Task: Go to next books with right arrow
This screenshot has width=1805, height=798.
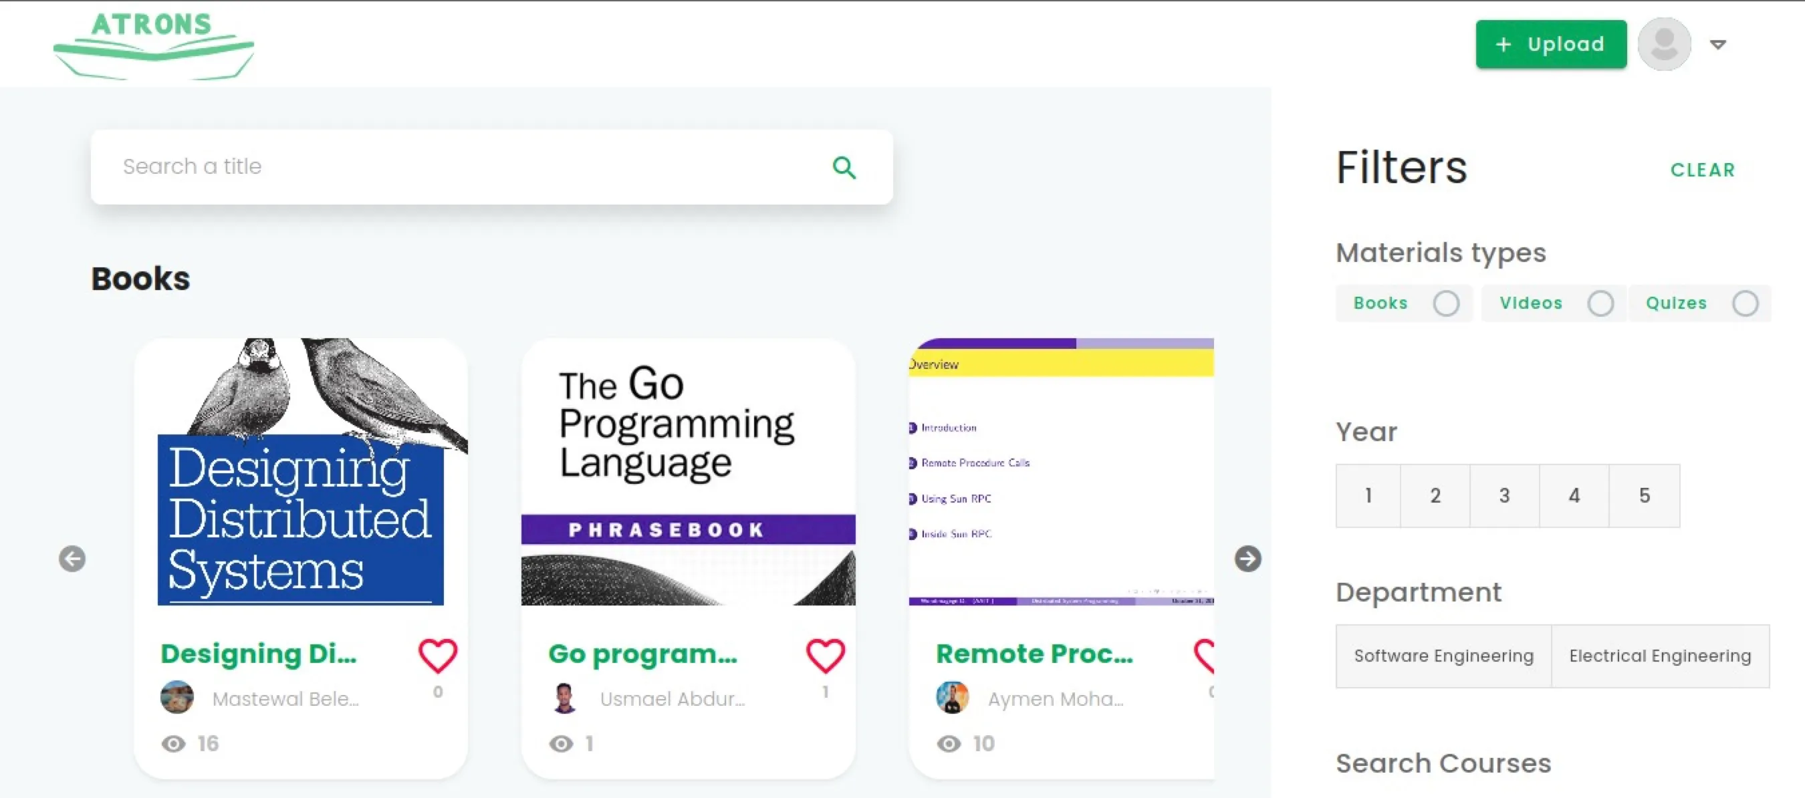Action: pos(1247,558)
